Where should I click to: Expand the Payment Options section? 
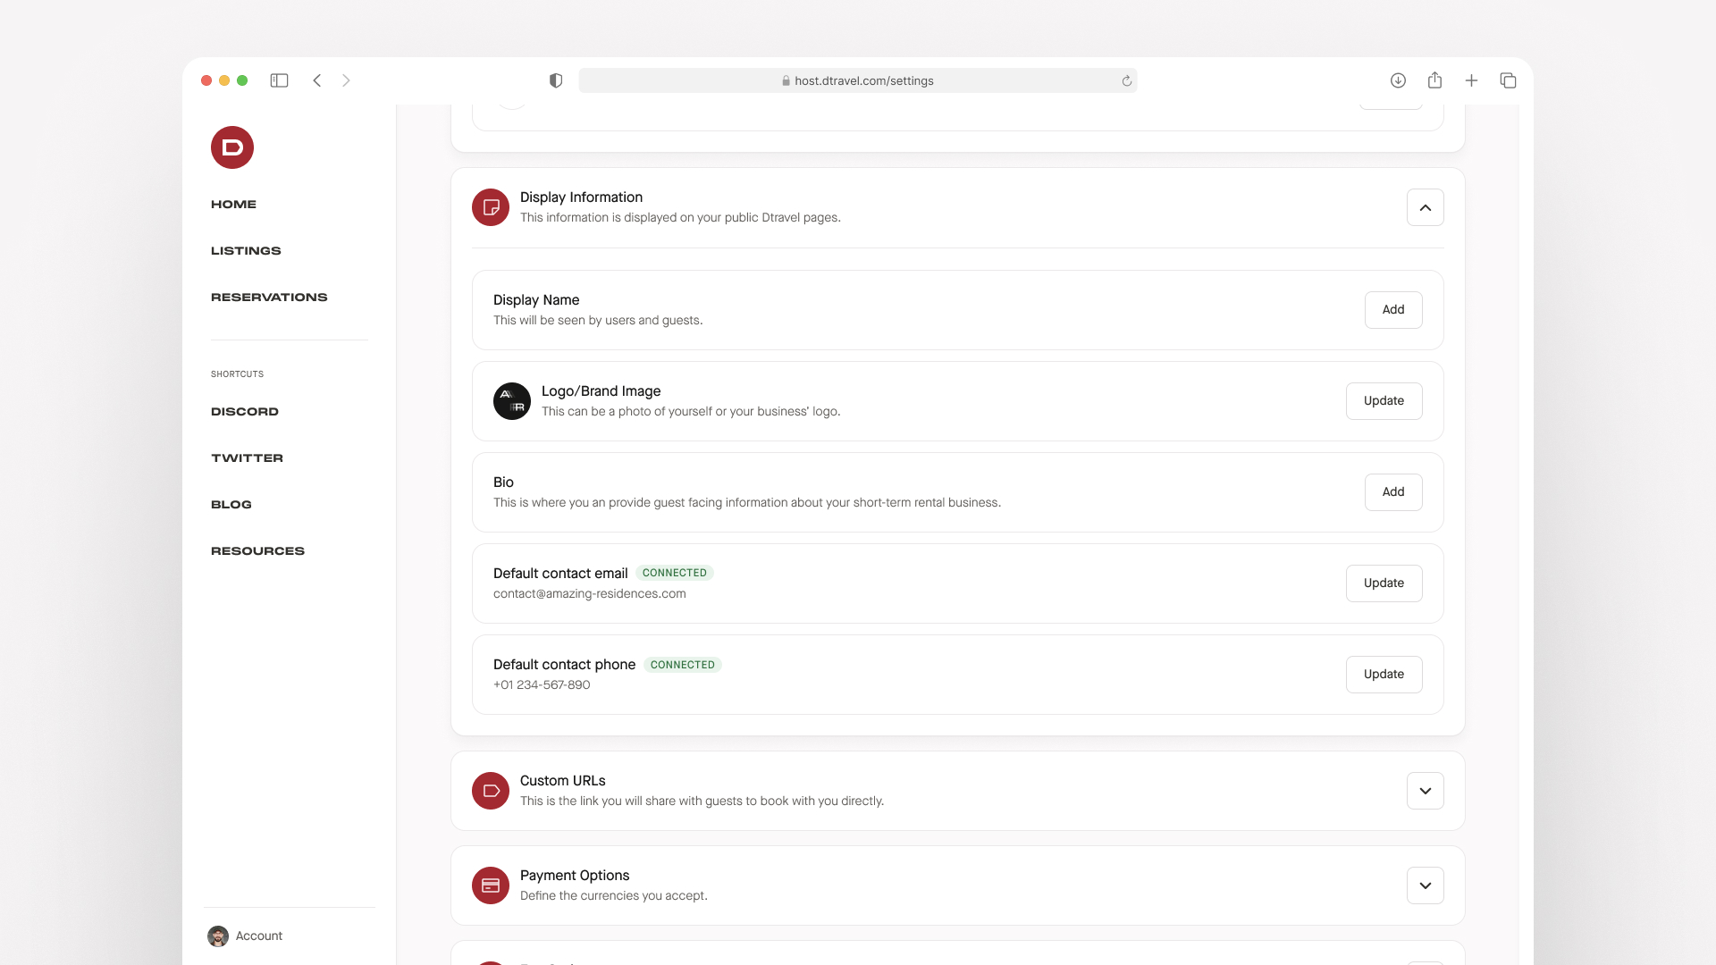pos(1426,885)
